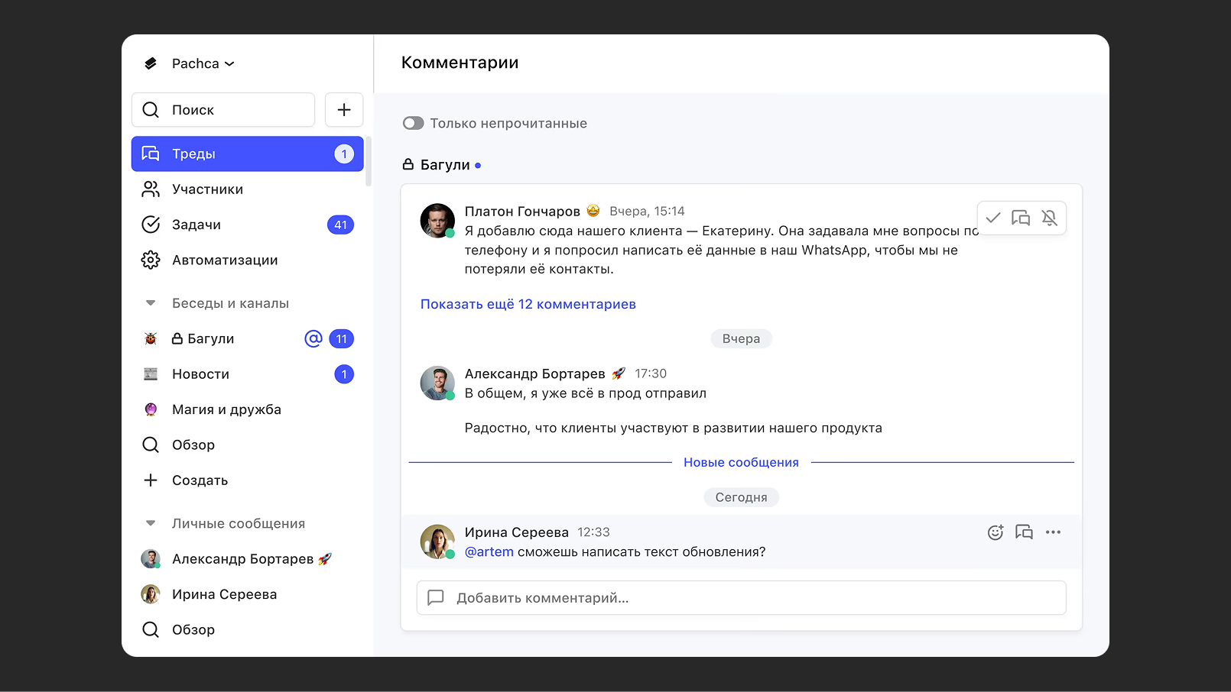1231x692 pixels.
Task: Create new item with plus button
Action: (343, 109)
